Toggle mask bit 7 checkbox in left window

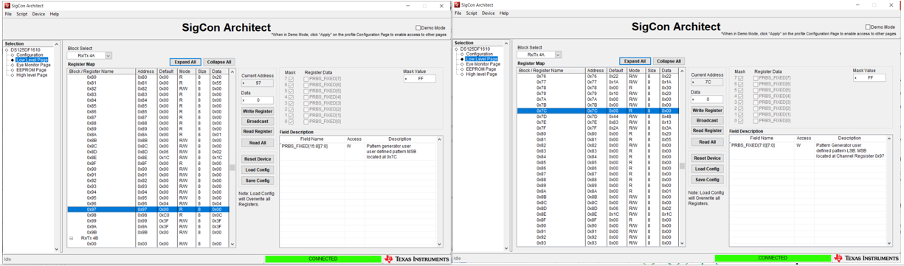(x=291, y=79)
